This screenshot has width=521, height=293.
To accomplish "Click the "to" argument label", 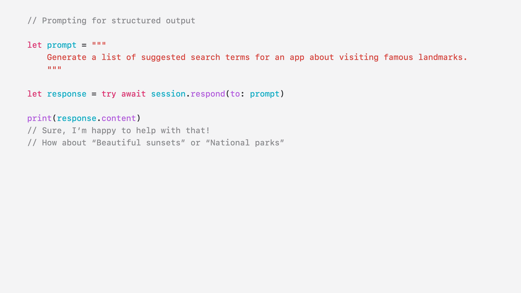I will (x=235, y=94).
